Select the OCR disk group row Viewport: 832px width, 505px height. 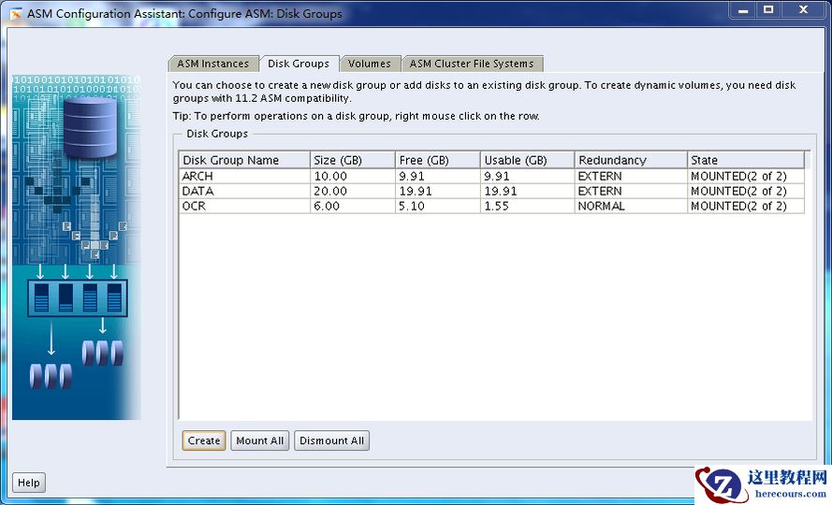[x=492, y=206]
